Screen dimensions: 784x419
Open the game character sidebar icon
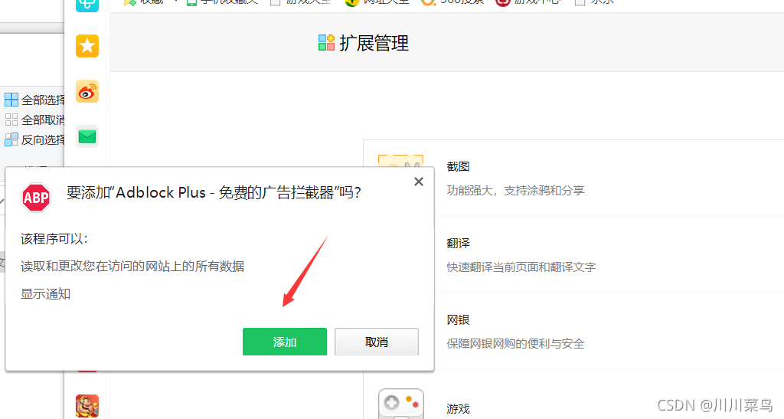click(87, 406)
